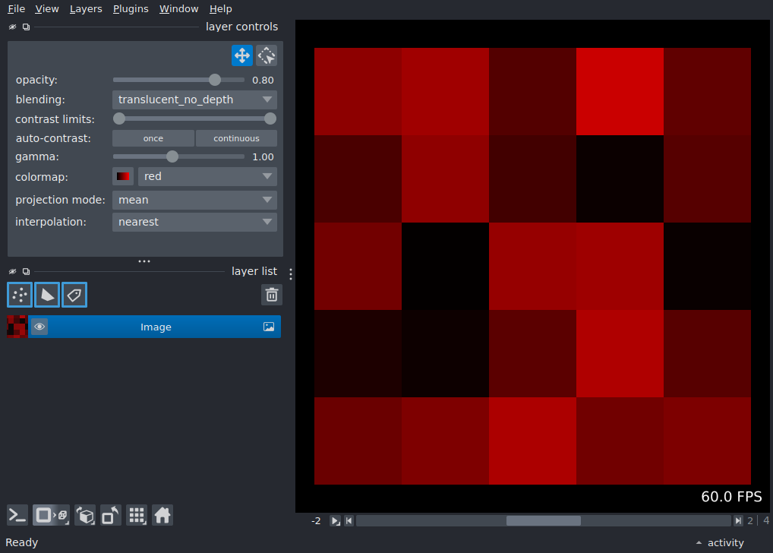
Task: Click the image layer type icon
Action: 269,327
